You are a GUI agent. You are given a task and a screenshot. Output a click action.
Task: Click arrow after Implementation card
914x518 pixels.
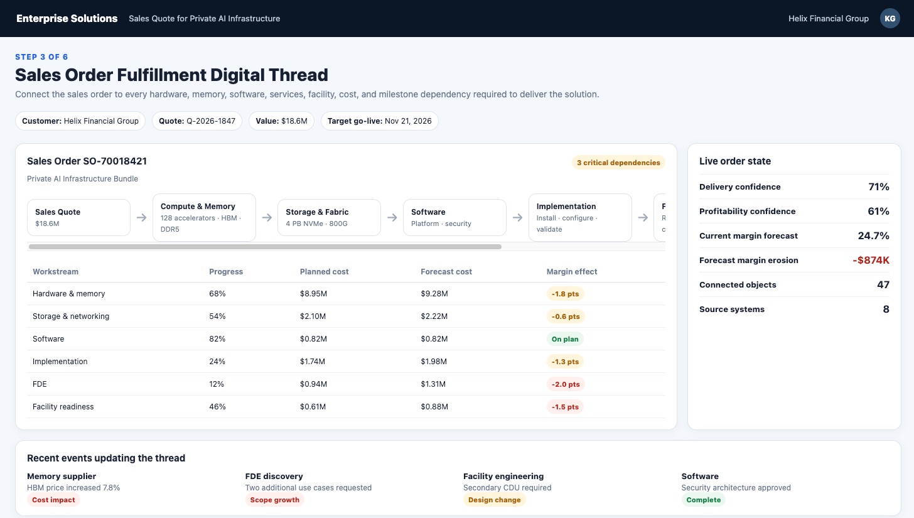[643, 218]
